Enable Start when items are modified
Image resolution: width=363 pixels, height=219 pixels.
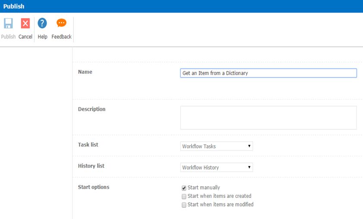[x=184, y=205]
